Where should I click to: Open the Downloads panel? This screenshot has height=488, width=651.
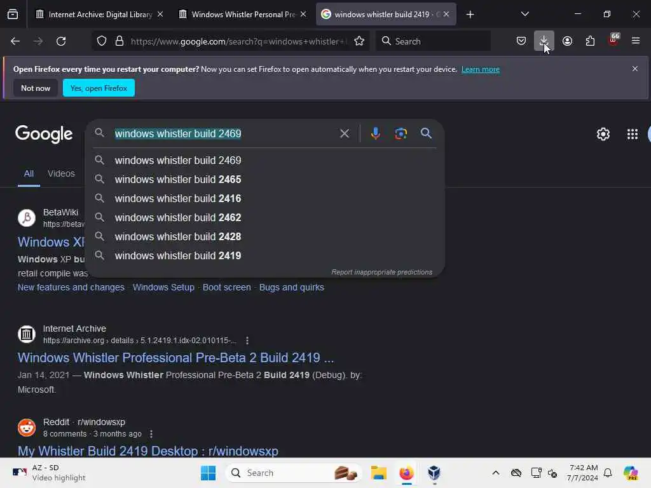click(544, 41)
